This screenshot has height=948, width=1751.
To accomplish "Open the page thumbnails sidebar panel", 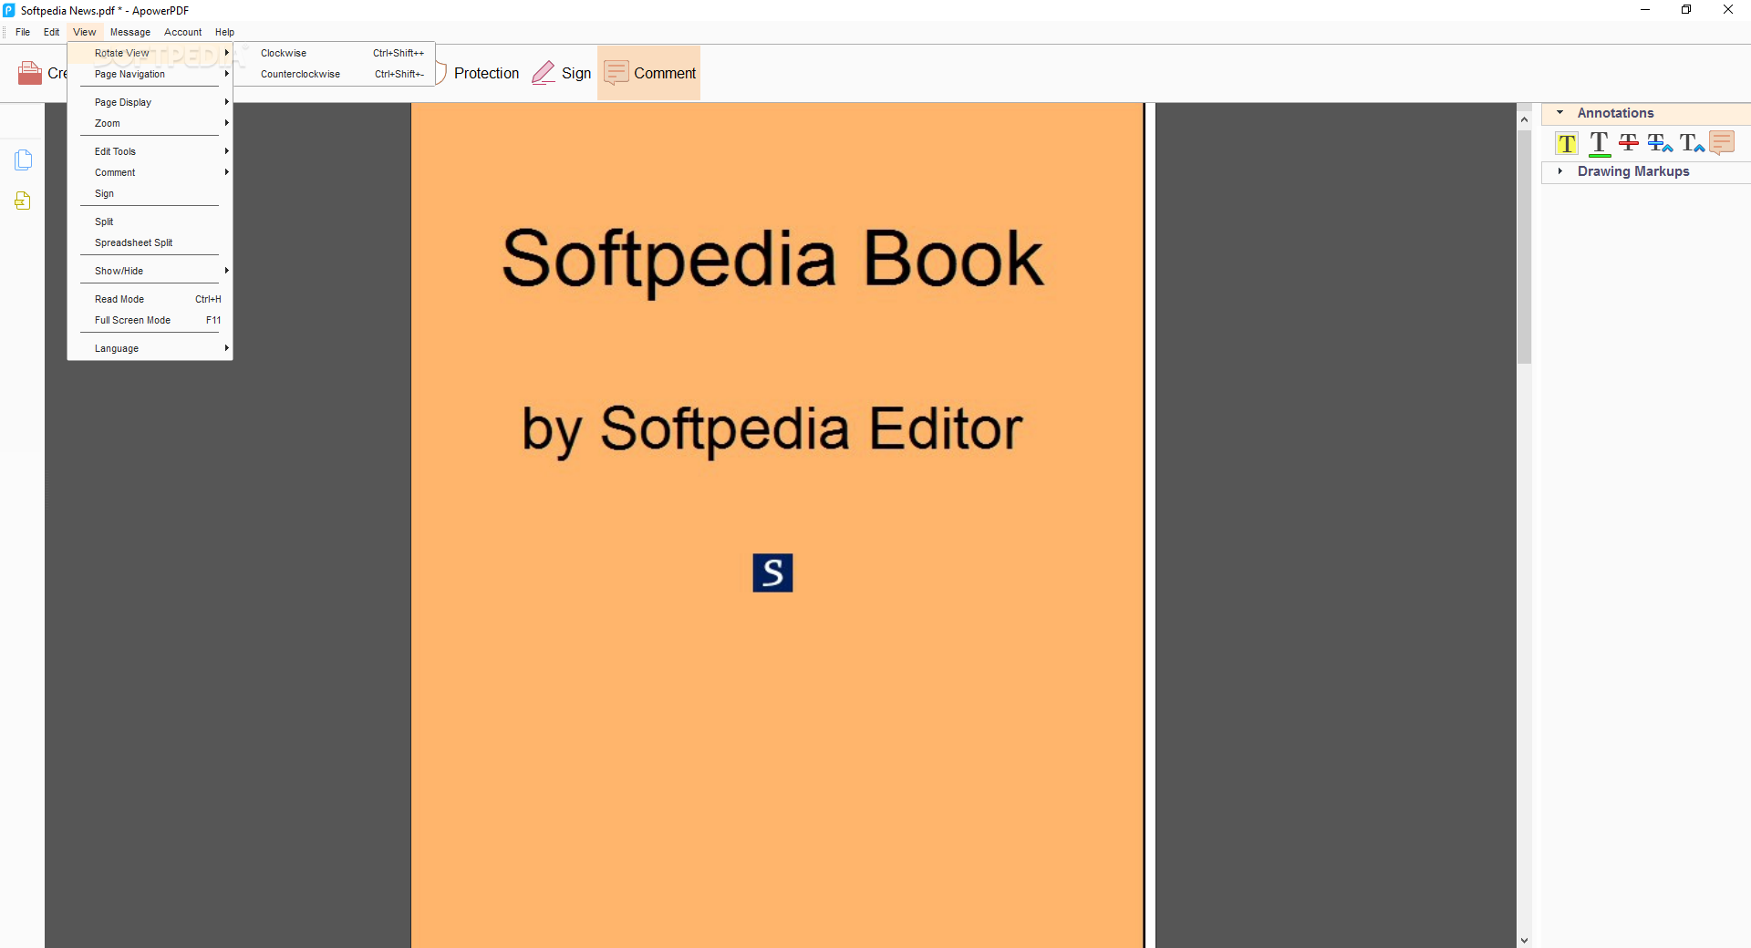I will coord(24,160).
